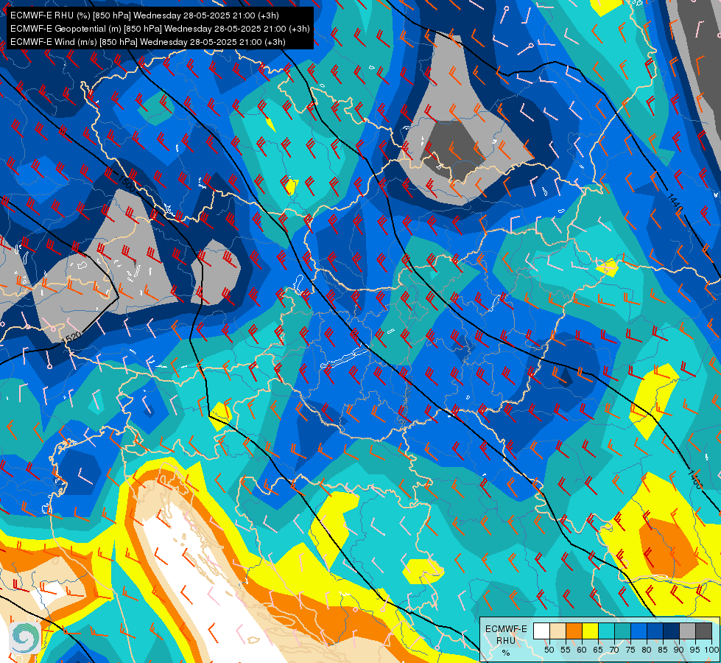This screenshot has height=663, width=721.
Task: Click the beige 50-55 legend swatch
Action: point(558,631)
